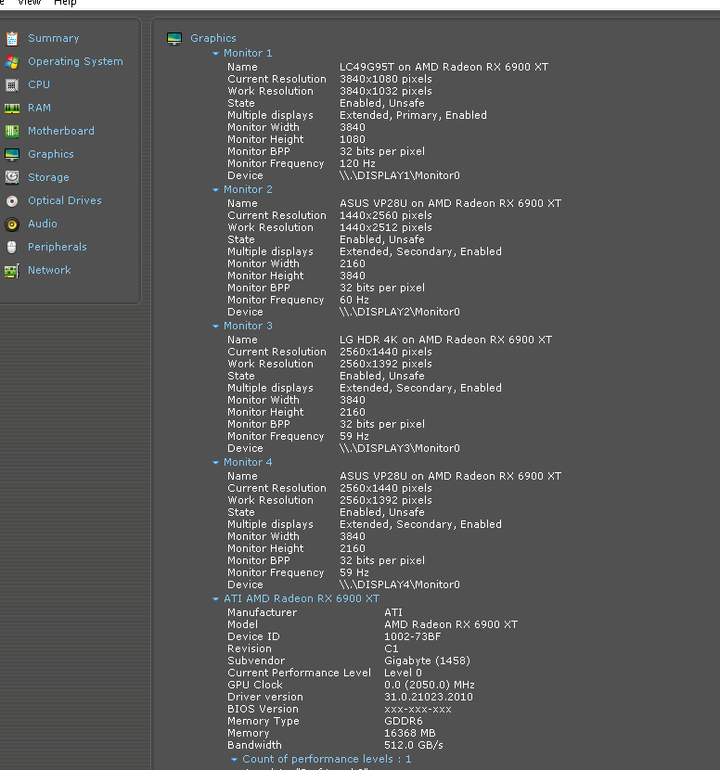Click the Graphics header monitor icon
720x770 pixels.
click(x=174, y=38)
